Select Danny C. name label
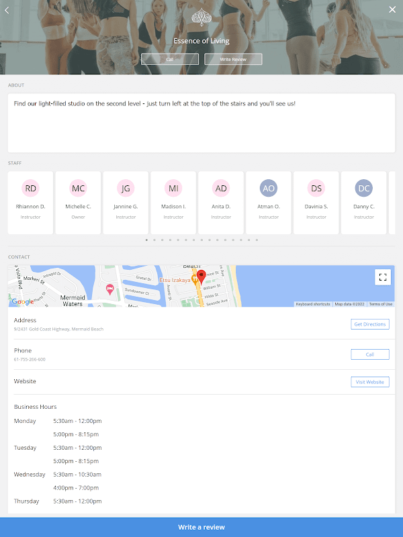 pyautogui.click(x=364, y=207)
